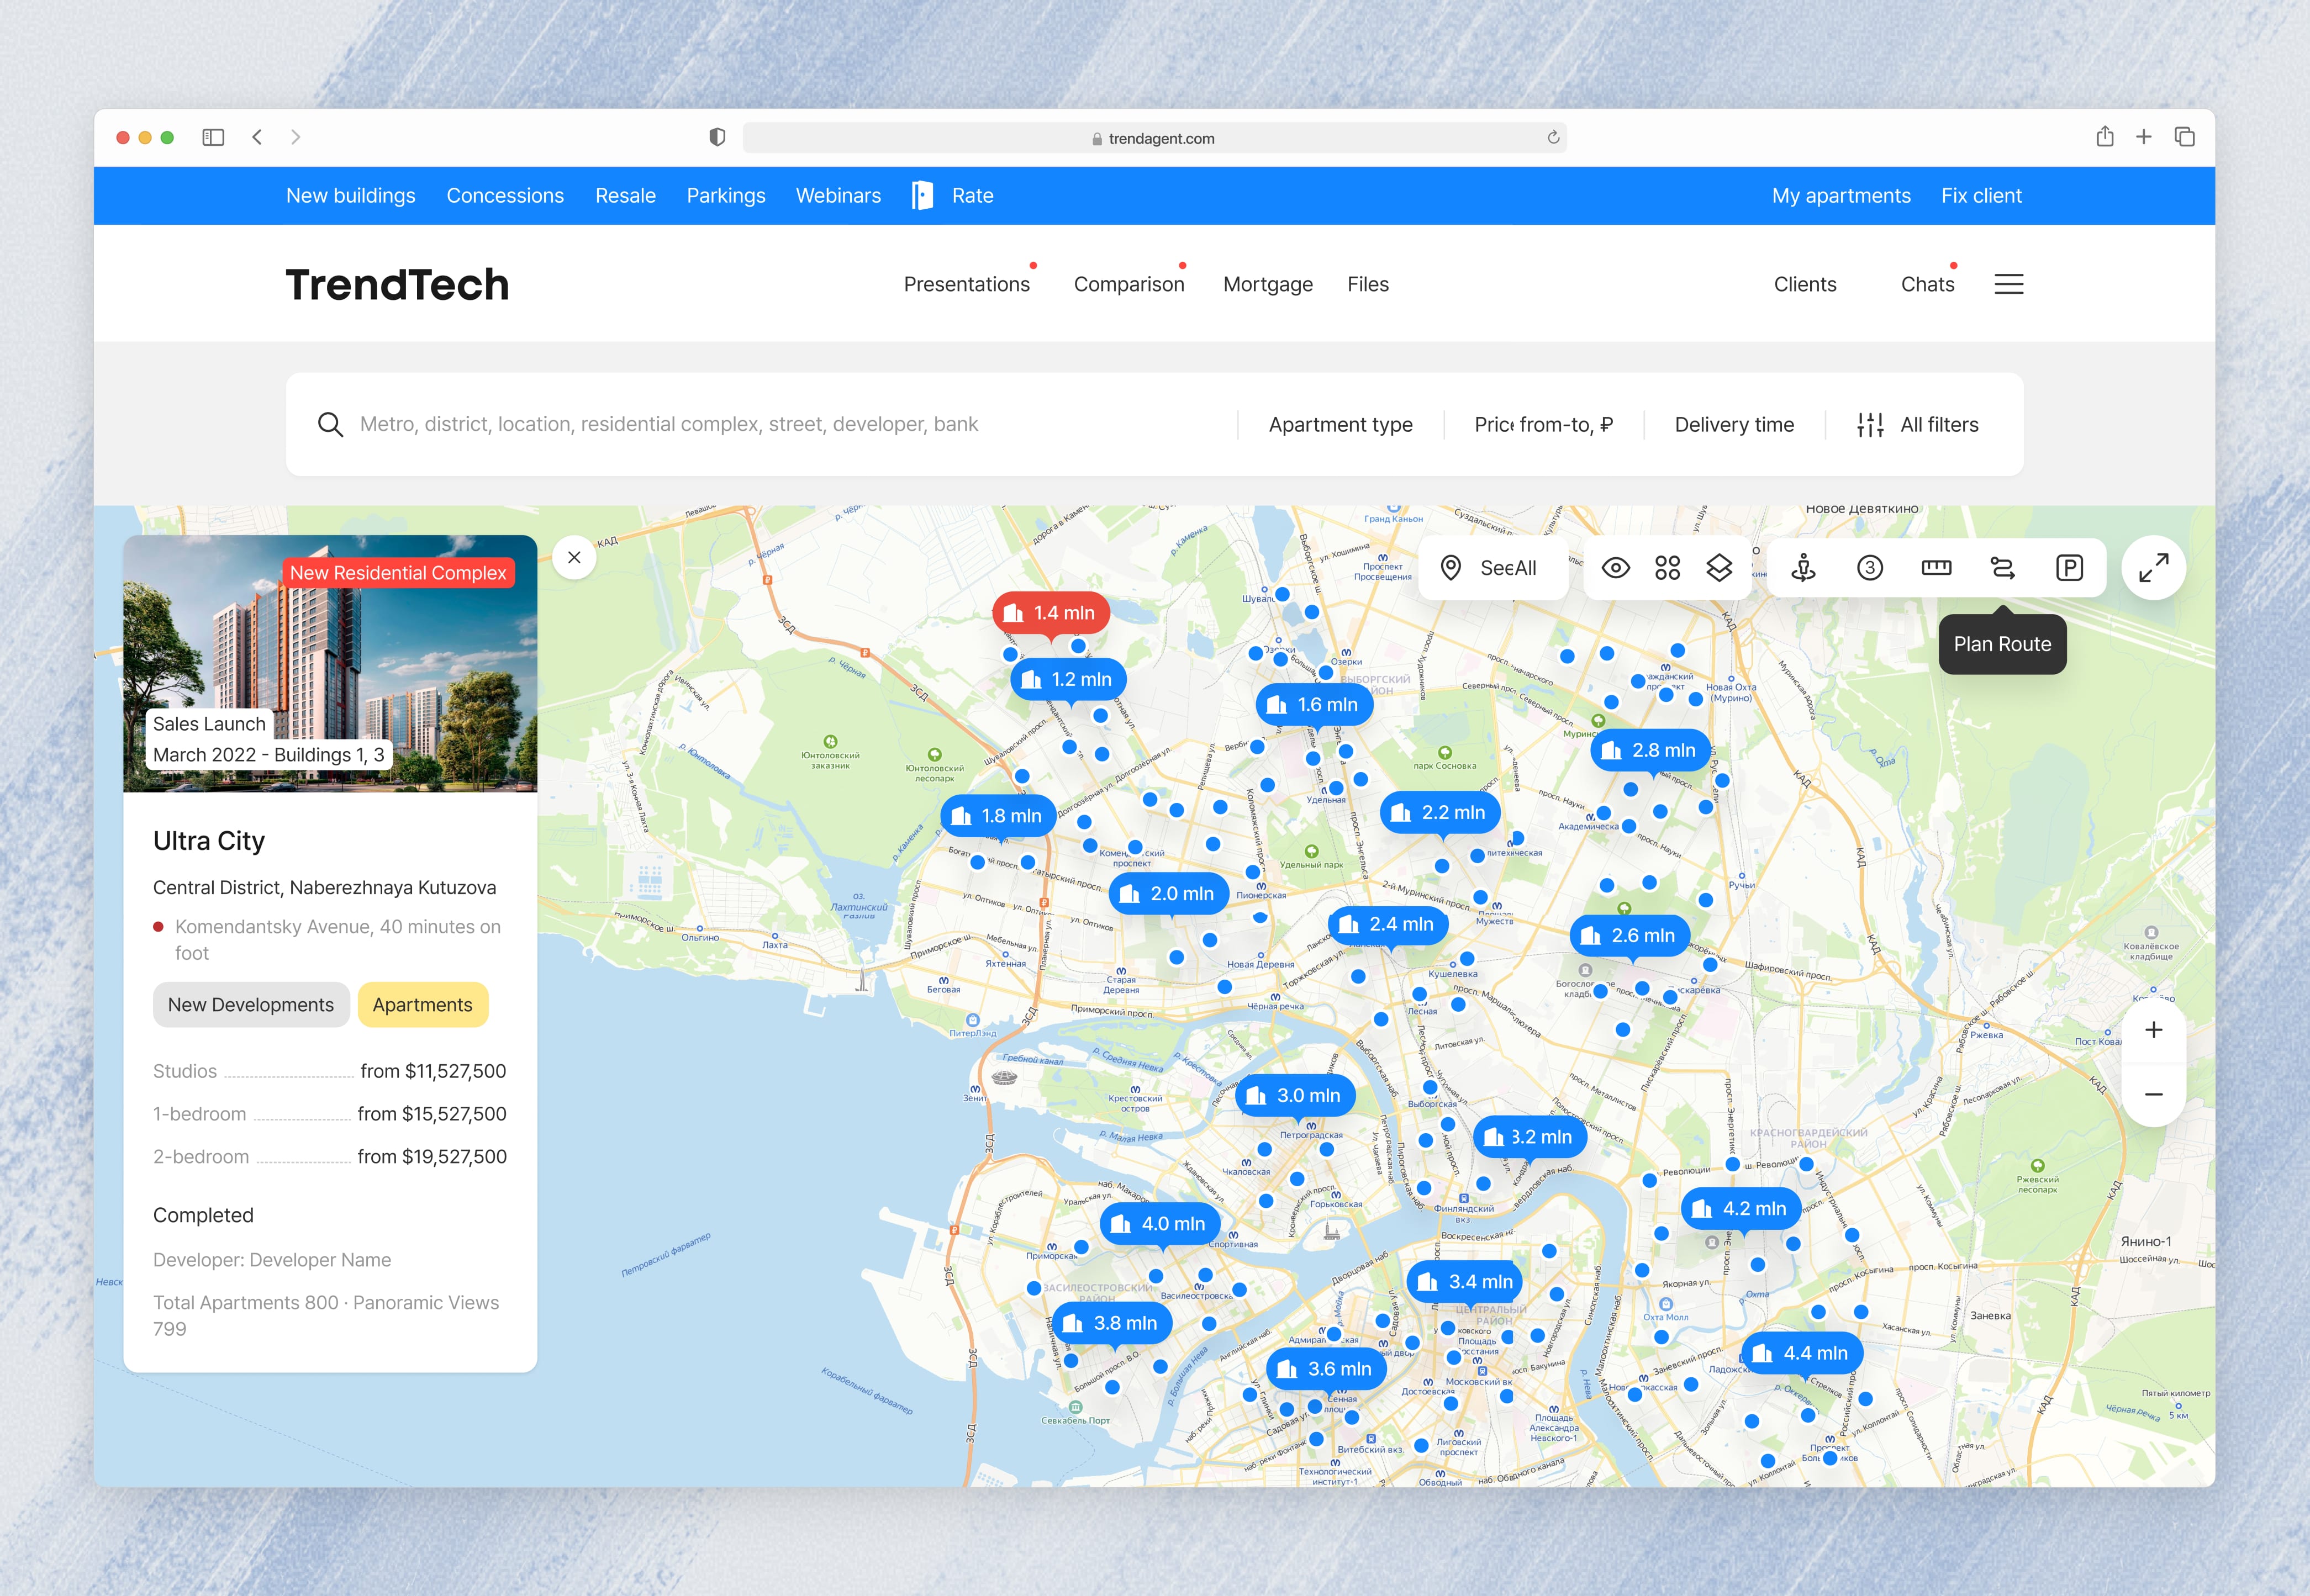
Task: Click the search magnifier icon
Action: (330, 424)
